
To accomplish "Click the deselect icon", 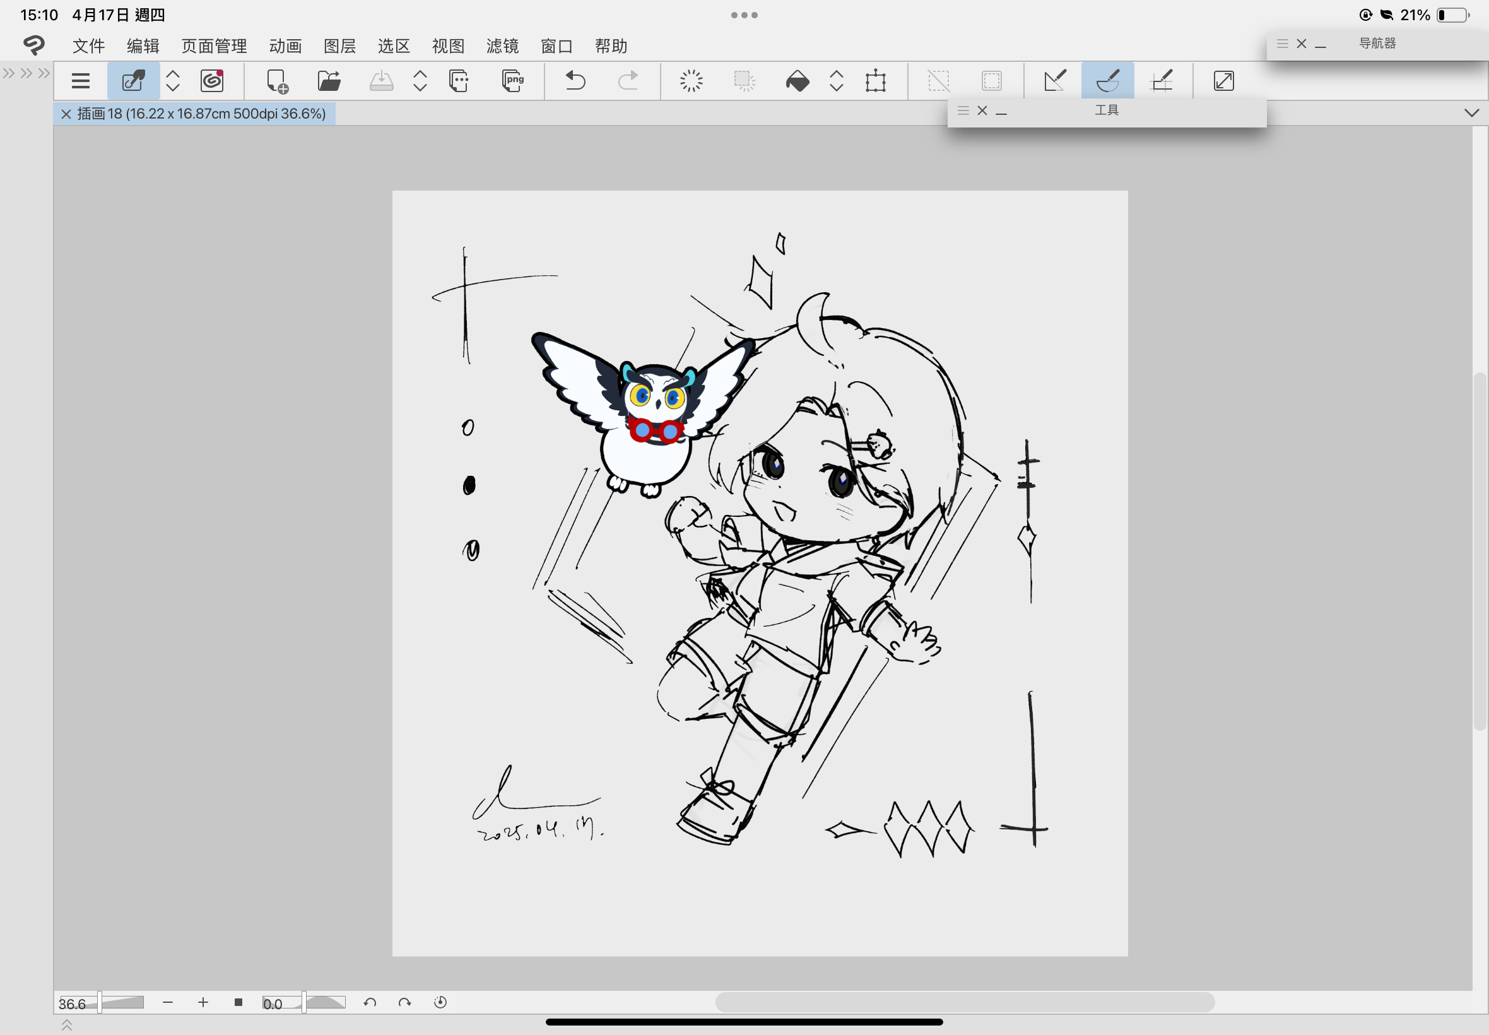I will (x=939, y=81).
